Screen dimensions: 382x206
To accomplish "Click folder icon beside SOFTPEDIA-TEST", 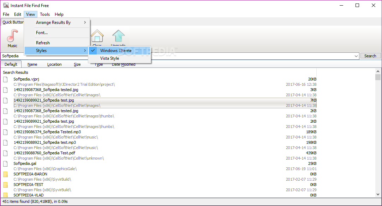I will (5, 185).
